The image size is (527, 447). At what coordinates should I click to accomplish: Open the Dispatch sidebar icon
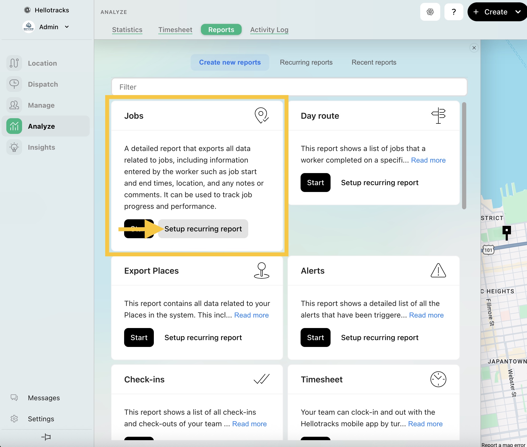[x=14, y=84]
